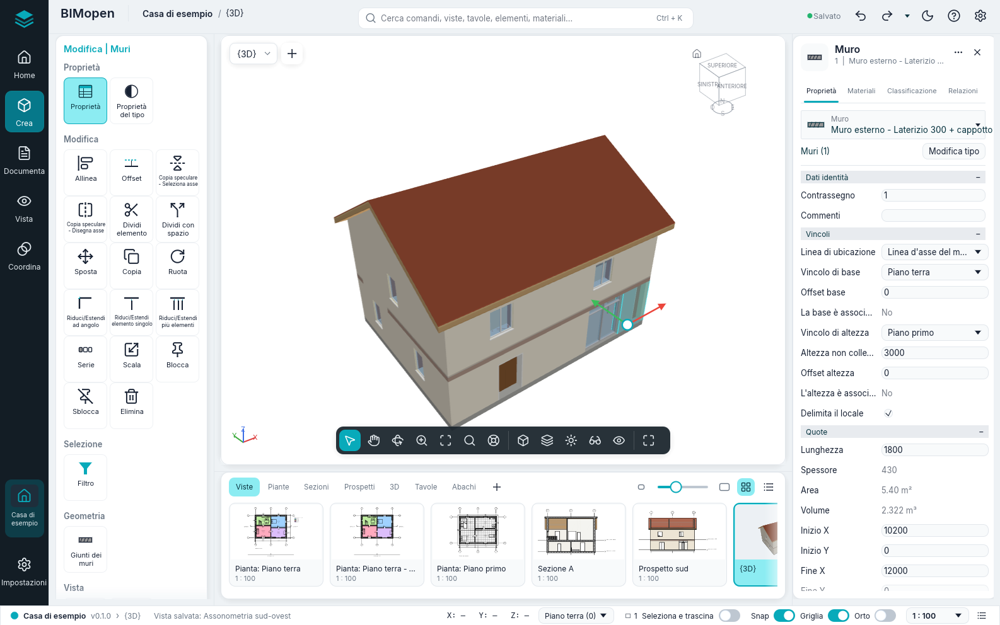The width and height of the screenshot is (1000, 625).
Task: Switch to the Materiali tab
Action: point(861,91)
